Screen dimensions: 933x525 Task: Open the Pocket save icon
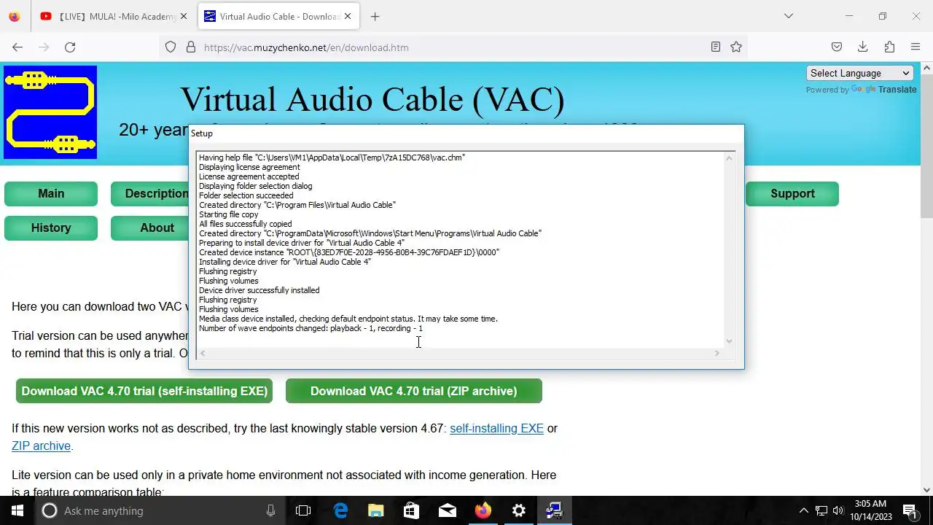pos(837,47)
